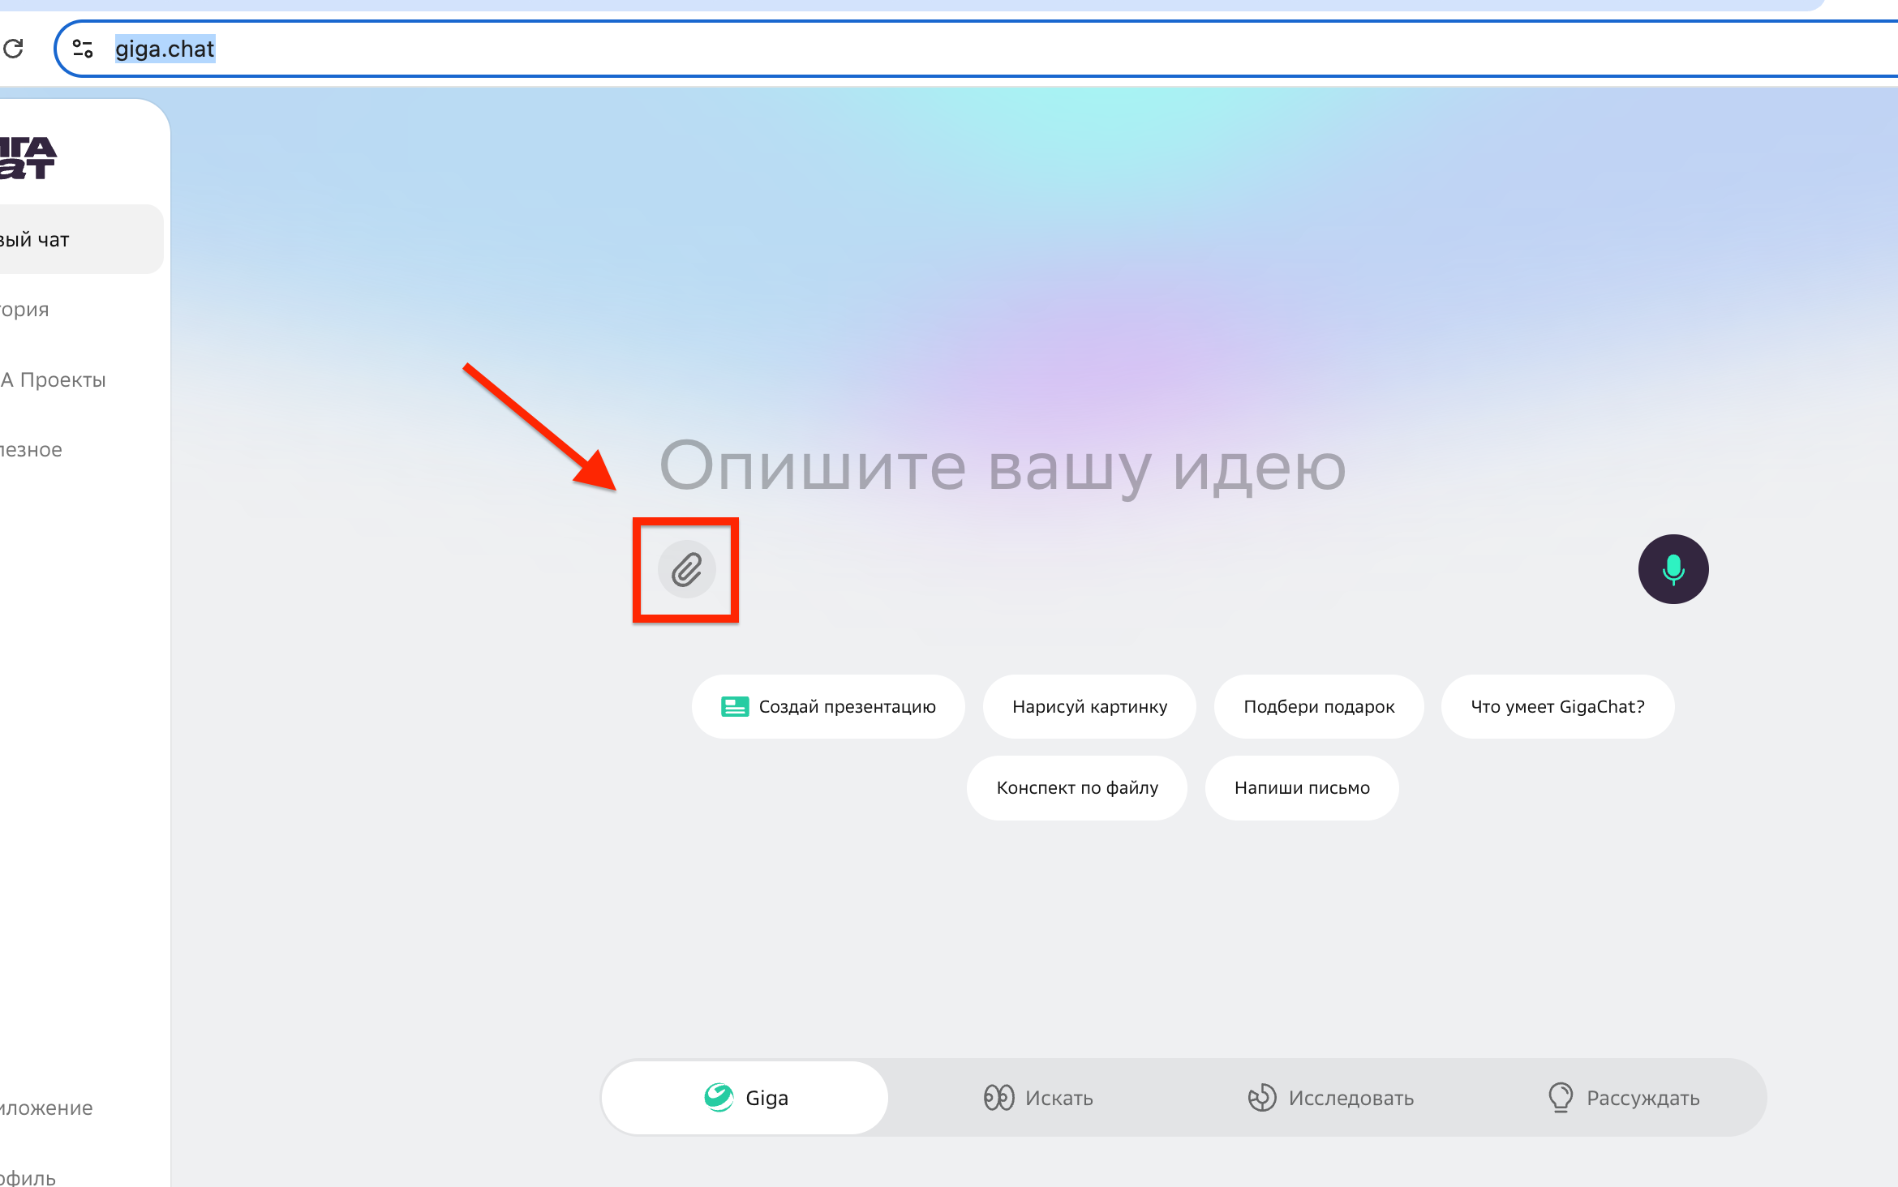Select the Конспект по файлу suggestion
Viewport: 1898px width, 1187px height.
[1077, 788]
